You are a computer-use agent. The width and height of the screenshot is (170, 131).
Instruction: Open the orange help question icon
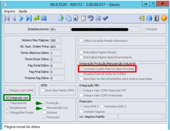click(164, 18)
